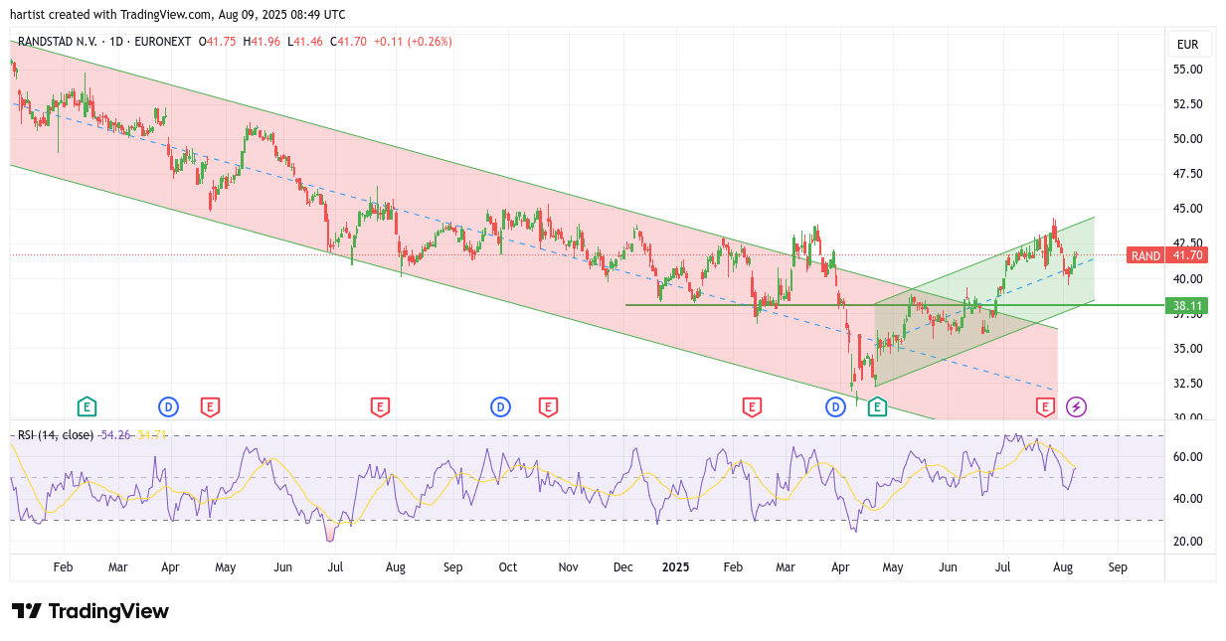1226x641 pixels.
Task: Click the green earnings marker in February 2024
Action: click(88, 406)
